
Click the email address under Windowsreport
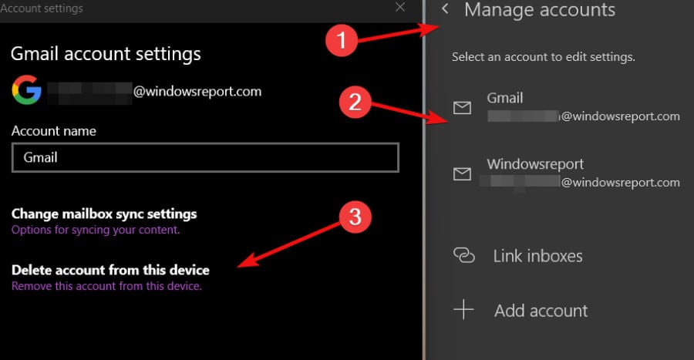click(x=580, y=183)
